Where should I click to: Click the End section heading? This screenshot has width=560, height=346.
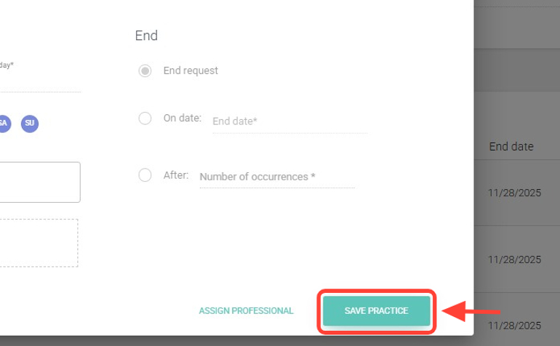146,36
